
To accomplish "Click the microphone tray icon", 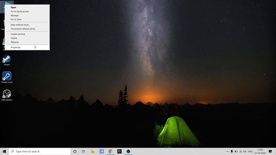I will point(232,151).
